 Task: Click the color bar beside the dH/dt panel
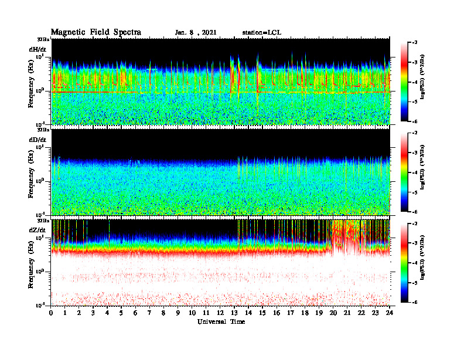[404, 82]
